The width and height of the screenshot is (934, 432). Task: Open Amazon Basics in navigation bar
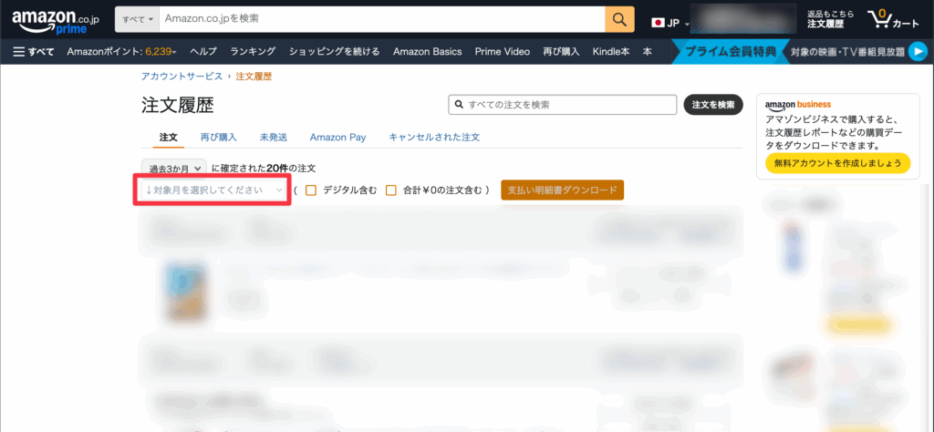(427, 52)
